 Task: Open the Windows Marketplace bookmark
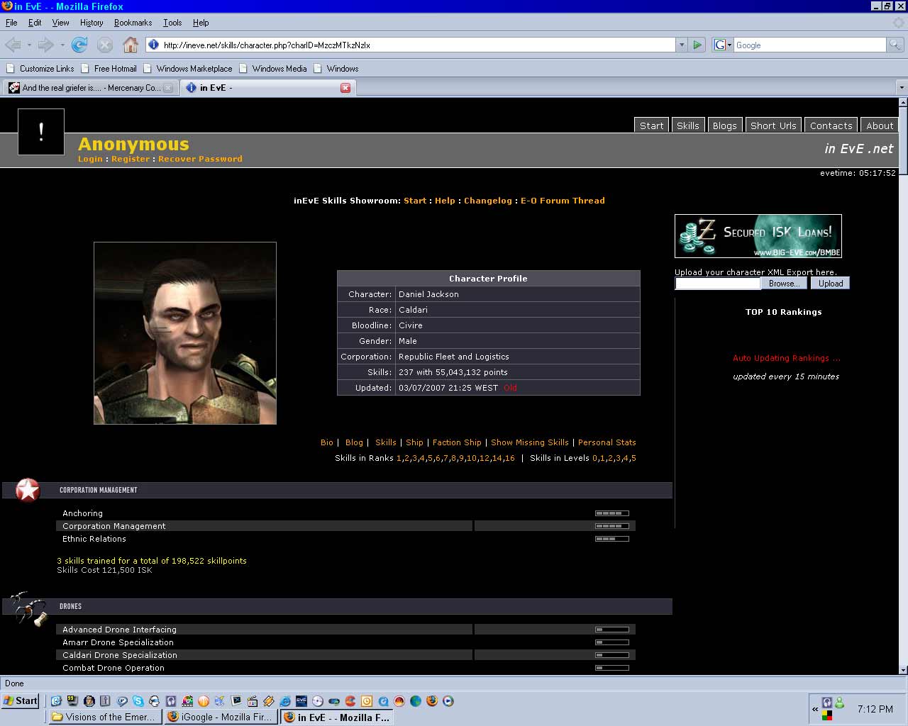pyautogui.click(x=187, y=69)
